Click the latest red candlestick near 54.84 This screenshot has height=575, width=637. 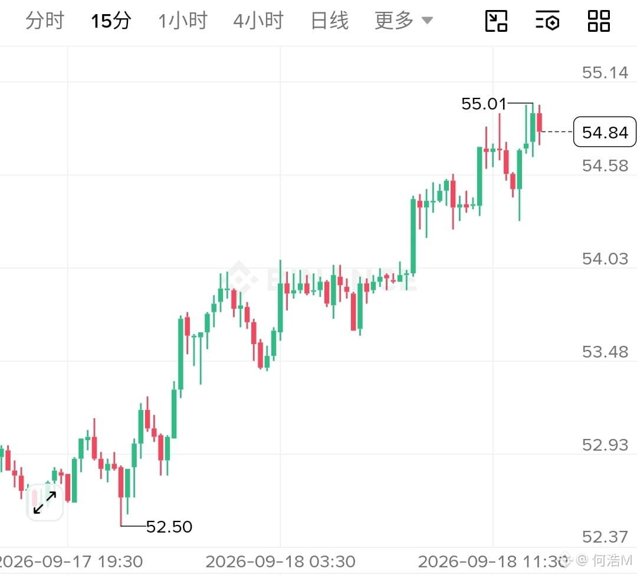pyautogui.click(x=540, y=123)
